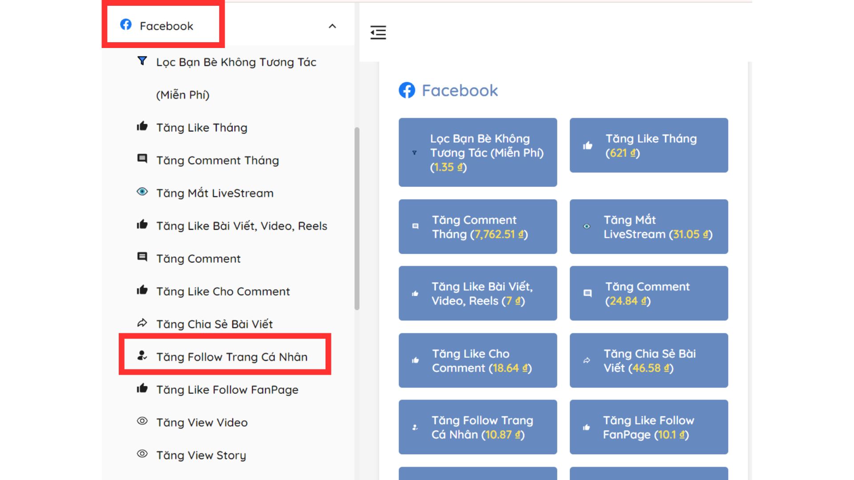
Task: Open the Tăng Chia Sẻ Bài Viết (46.58 ₫) card
Action: tap(649, 360)
